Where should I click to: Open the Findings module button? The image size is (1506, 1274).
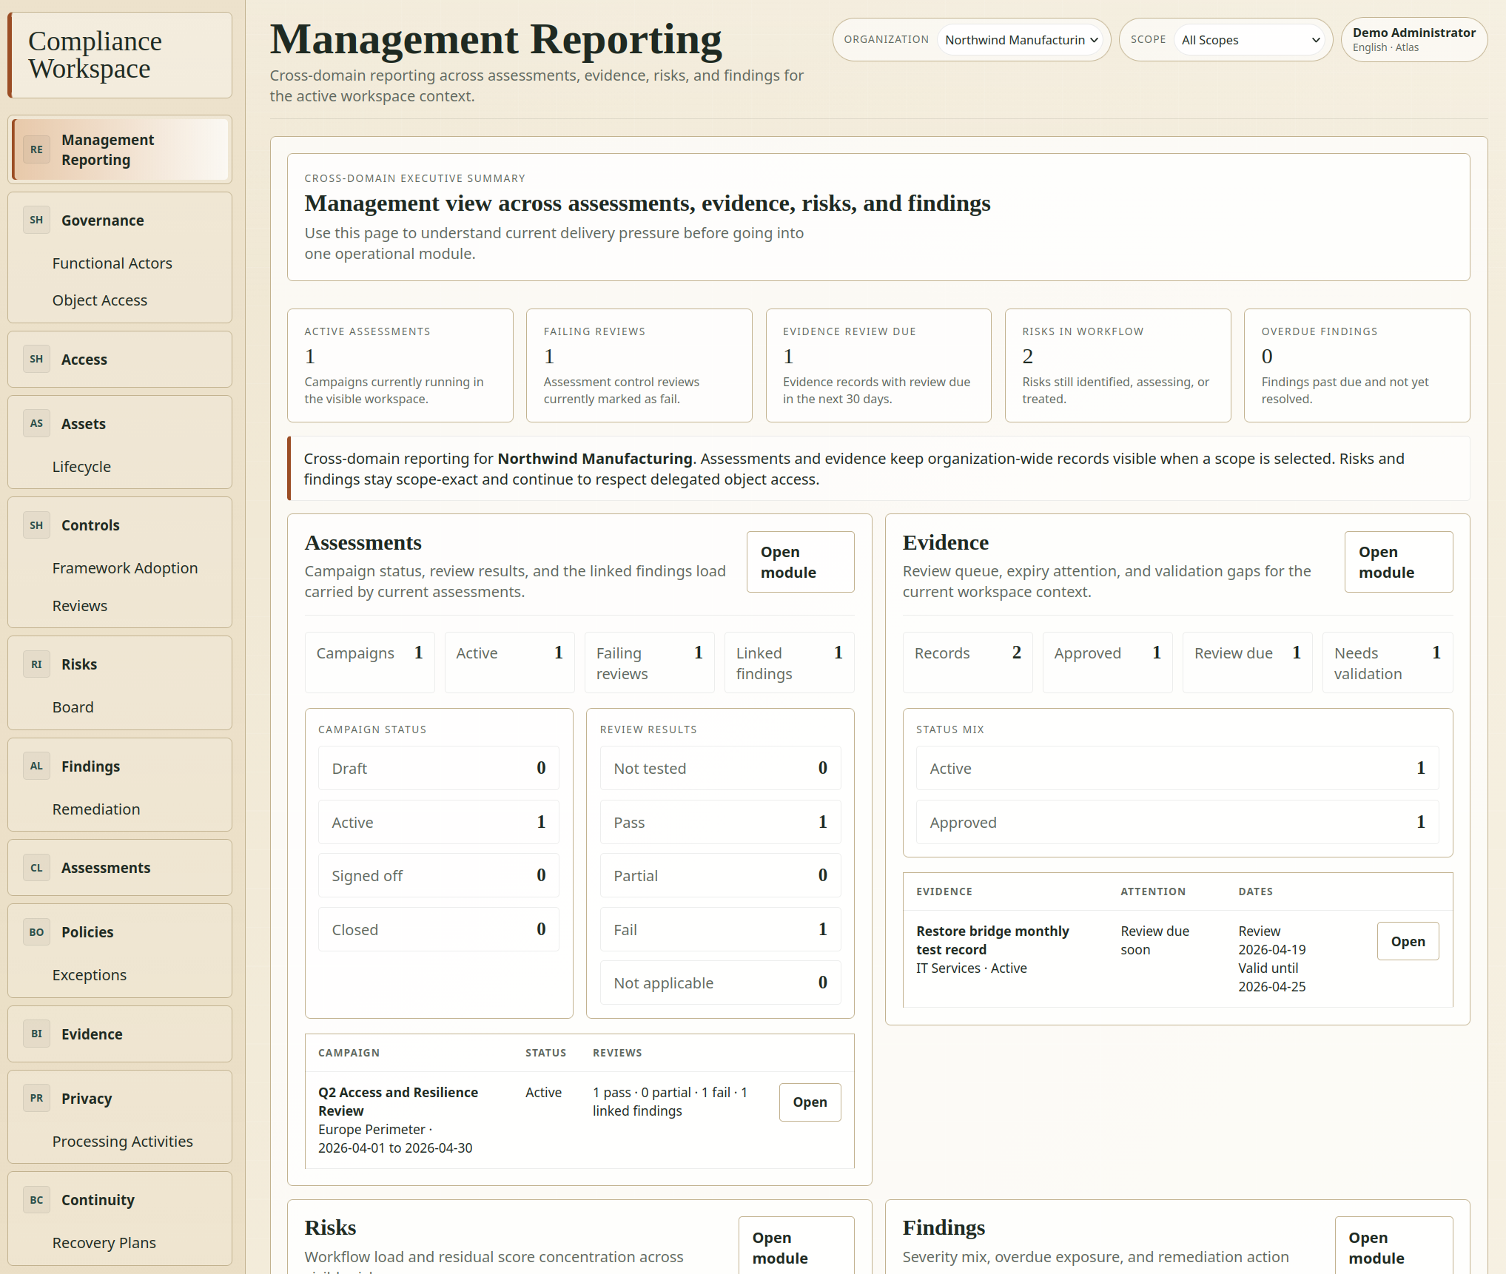pyautogui.click(x=1394, y=1246)
